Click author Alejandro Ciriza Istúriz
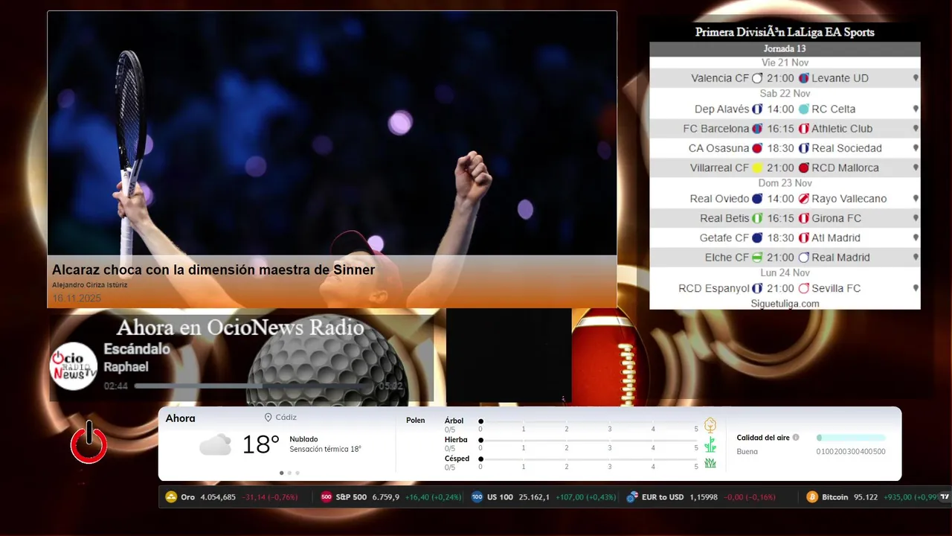 [x=90, y=285]
